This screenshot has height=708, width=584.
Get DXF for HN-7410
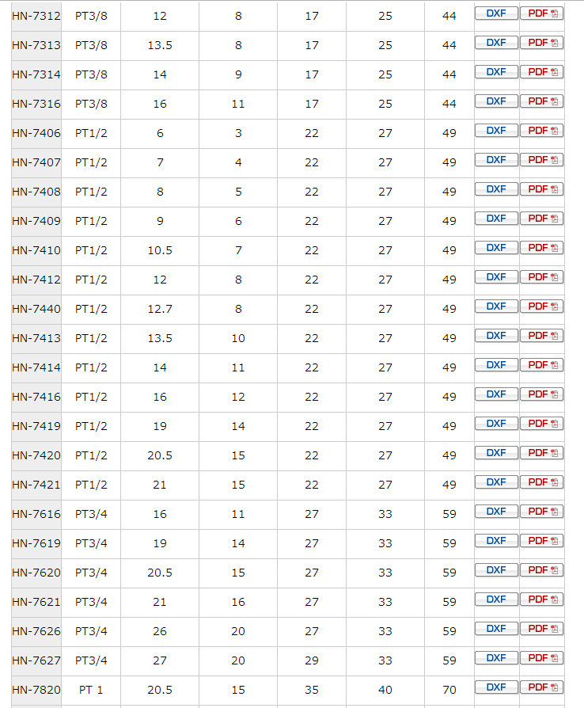[x=496, y=248]
